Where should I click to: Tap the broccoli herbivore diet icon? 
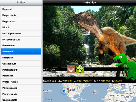coord(80,69)
